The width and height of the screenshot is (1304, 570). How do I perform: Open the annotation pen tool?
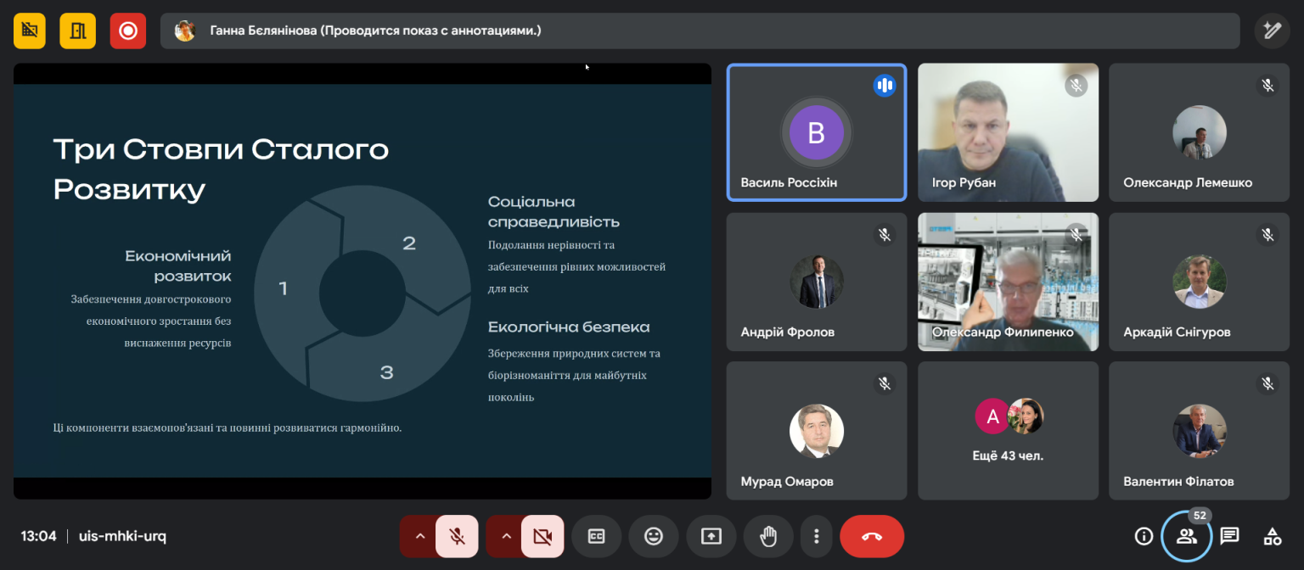[1271, 31]
